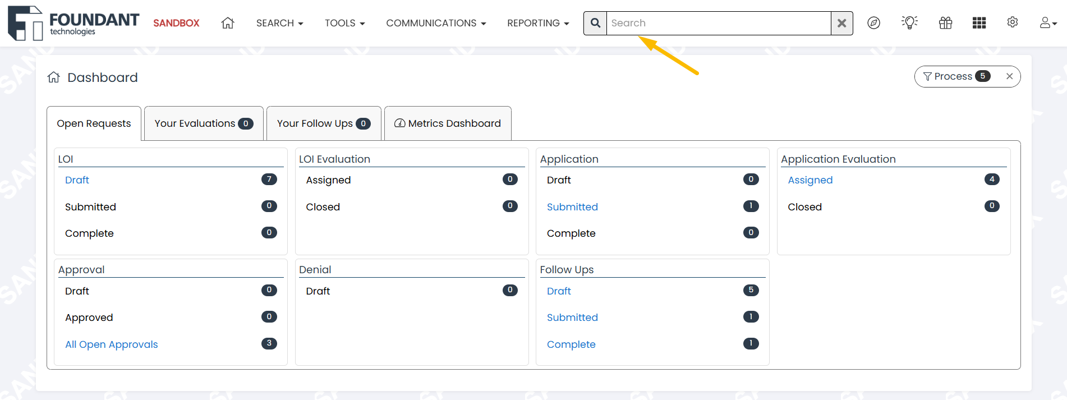Click Application Evaluation Closed text
Viewport: 1067px width, 400px height.
[804, 207]
